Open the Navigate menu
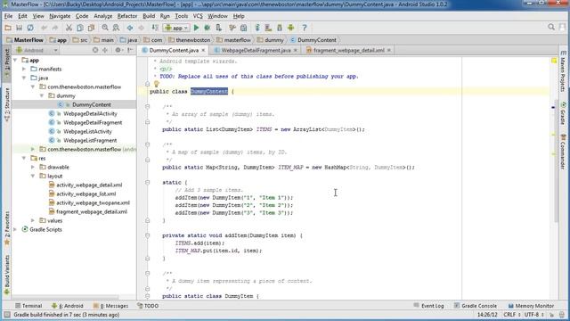 (60, 16)
